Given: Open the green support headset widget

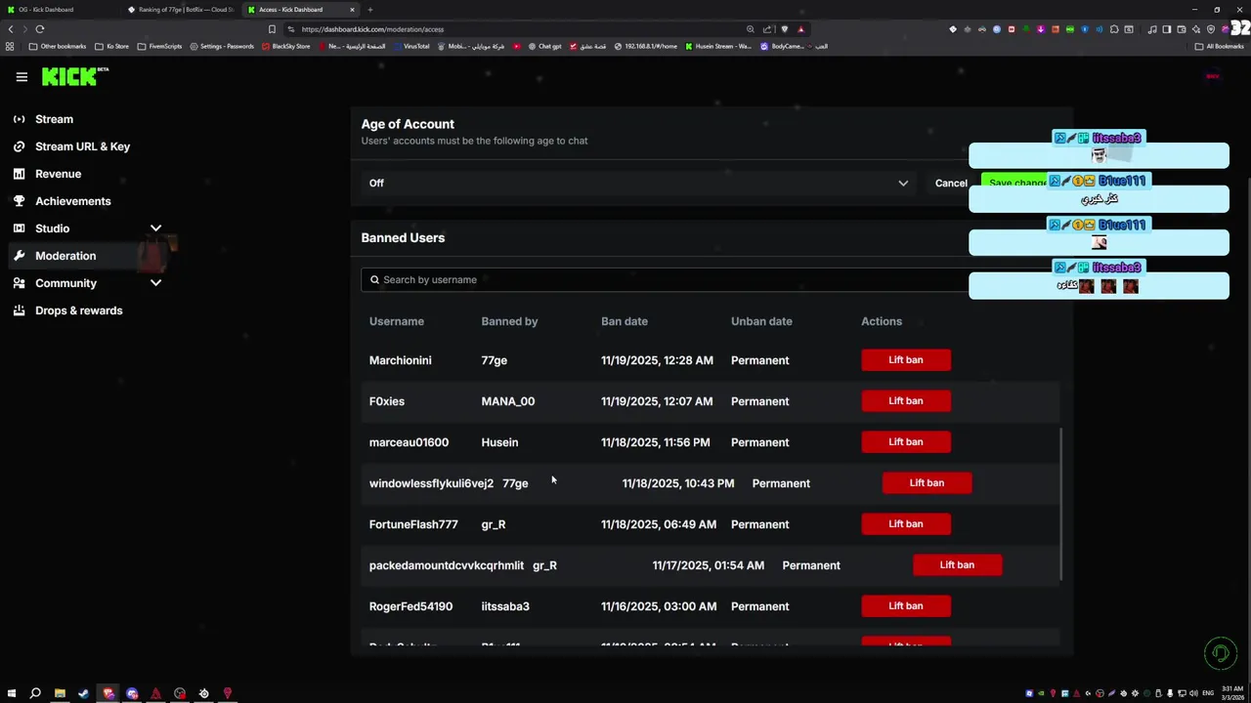Looking at the screenshot, I should (x=1220, y=653).
